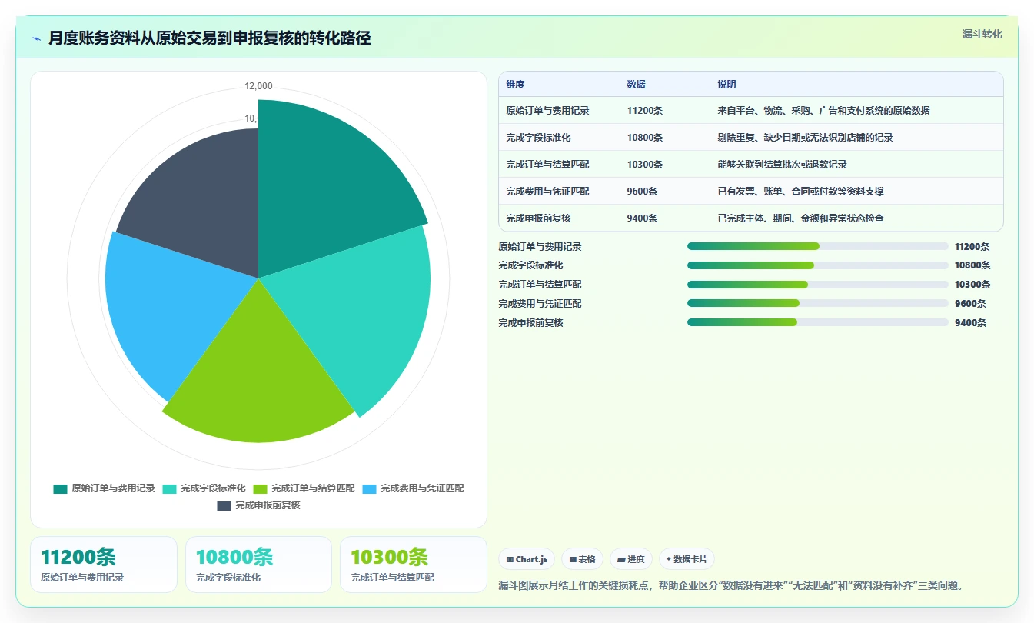Select table row 原始订单与费用记录
Image resolution: width=1034 pixels, height=623 pixels.
[x=751, y=111]
